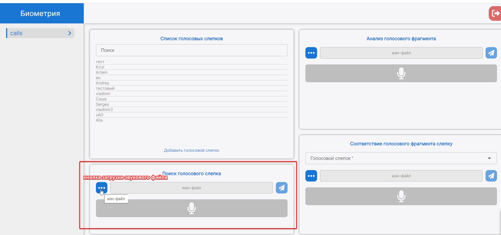
Task: Click the Биометрия header title
Action: (40, 14)
